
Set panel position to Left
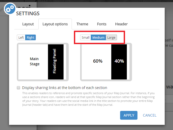[x=21, y=38]
